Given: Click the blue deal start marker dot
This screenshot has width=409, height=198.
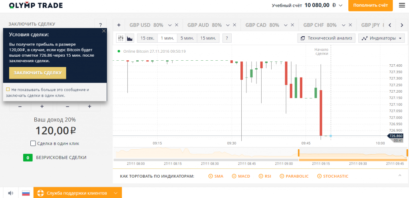Looking at the screenshot, I should 331,136.
